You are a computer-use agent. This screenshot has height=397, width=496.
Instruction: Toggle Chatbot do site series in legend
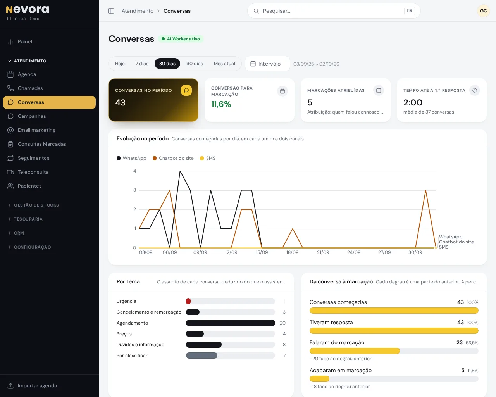tap(173, 158)
